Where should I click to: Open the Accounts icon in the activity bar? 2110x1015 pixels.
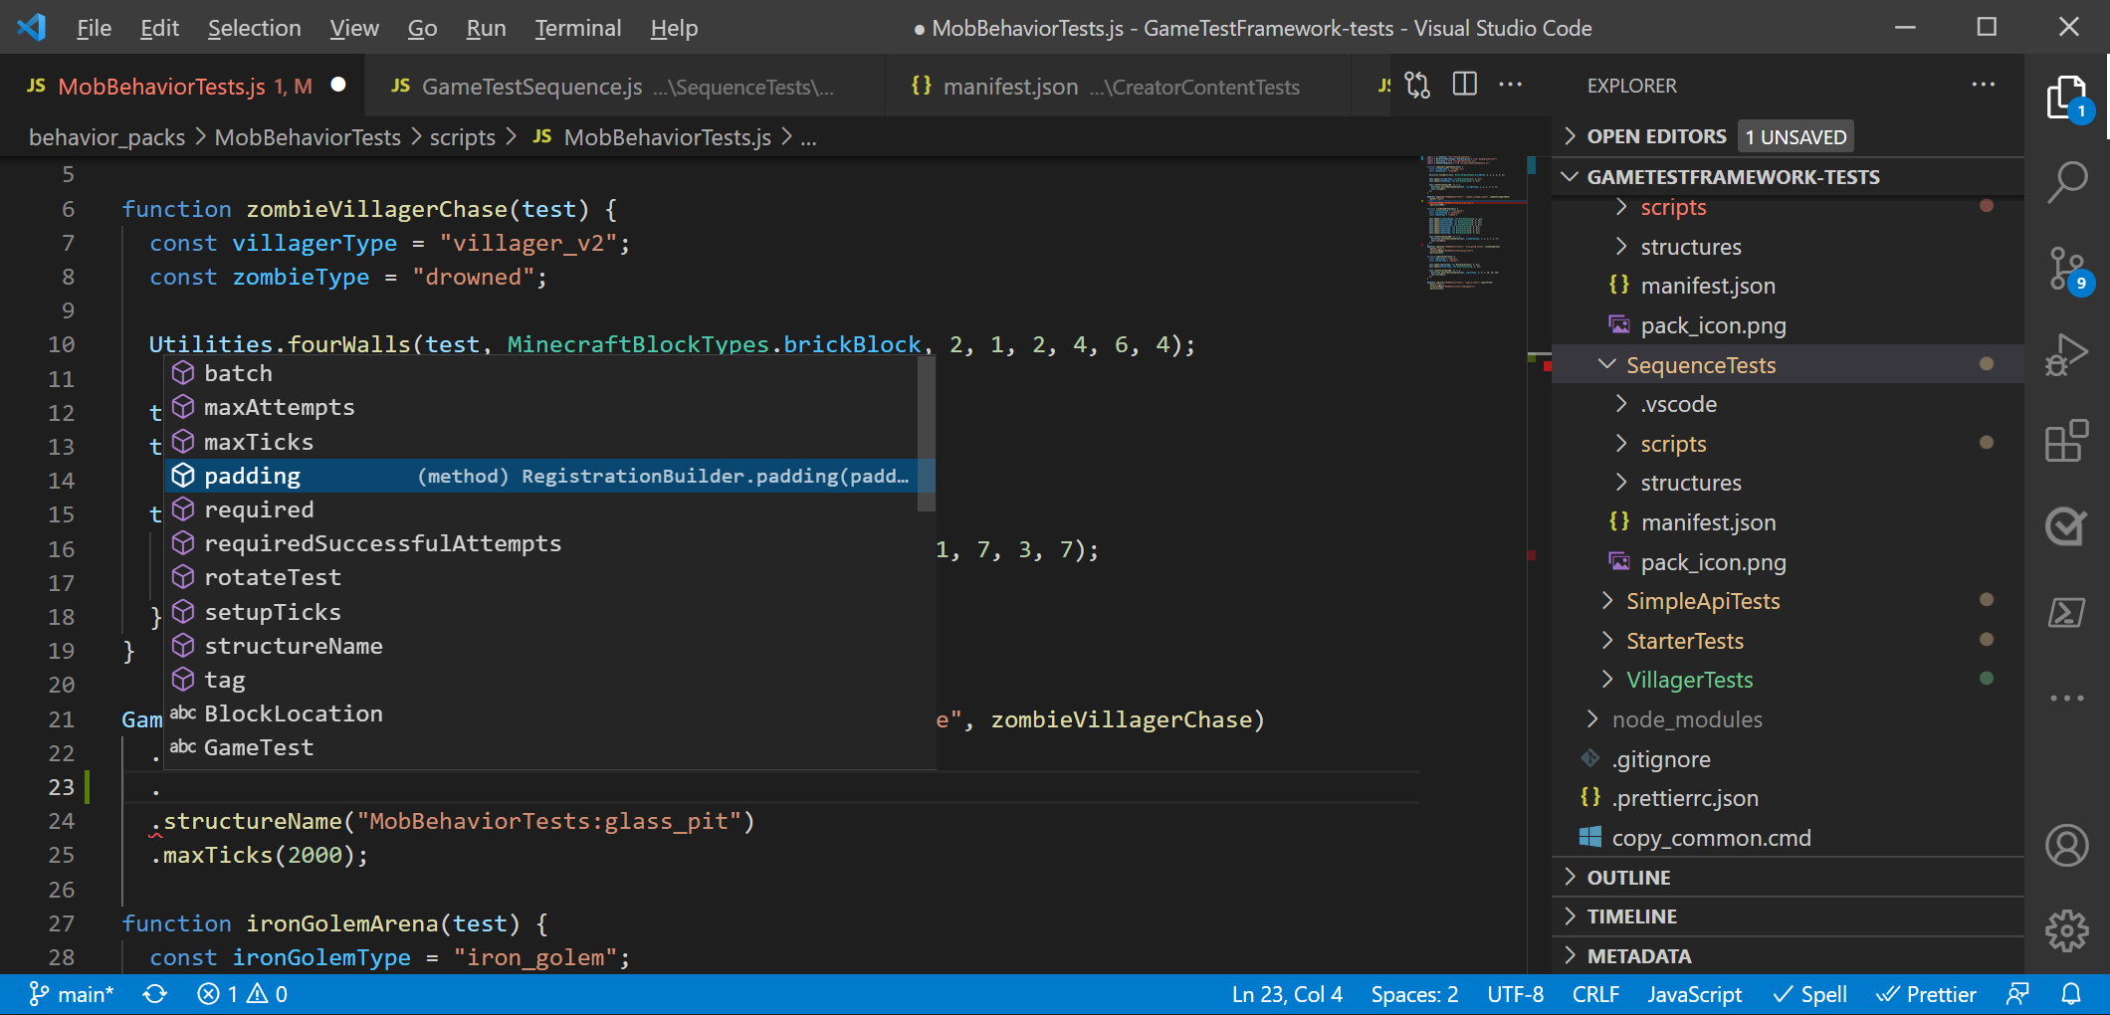[2067, 845]
